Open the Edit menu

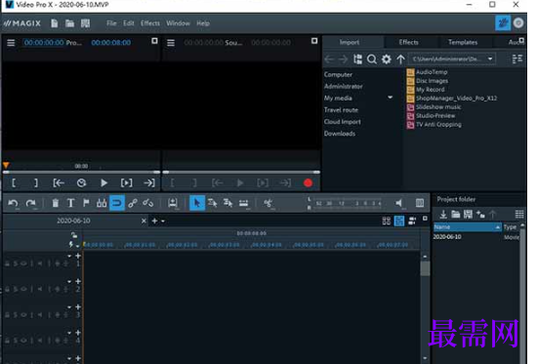129,23
